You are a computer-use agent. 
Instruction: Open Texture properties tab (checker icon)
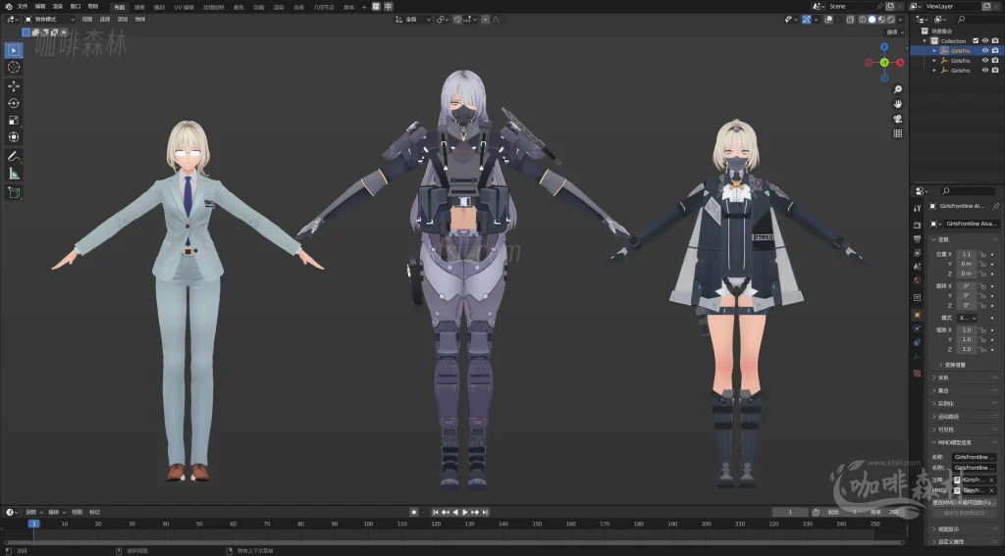click(x=918, y=373)
